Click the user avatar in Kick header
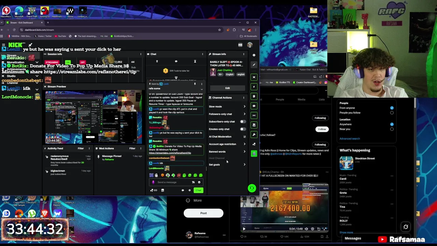The image size is (437, 246). [250, 45]
